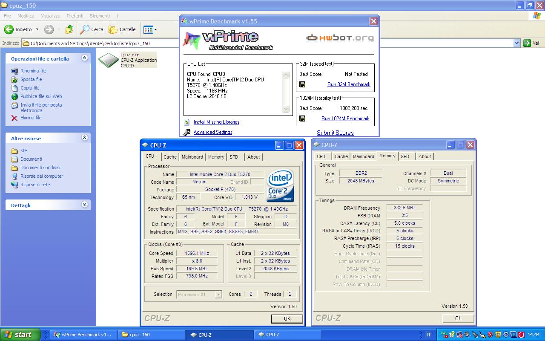The width and height of the screenshot is (545, 341).
Task: Click the IT language indicator in tray
Action: [428, 335]
